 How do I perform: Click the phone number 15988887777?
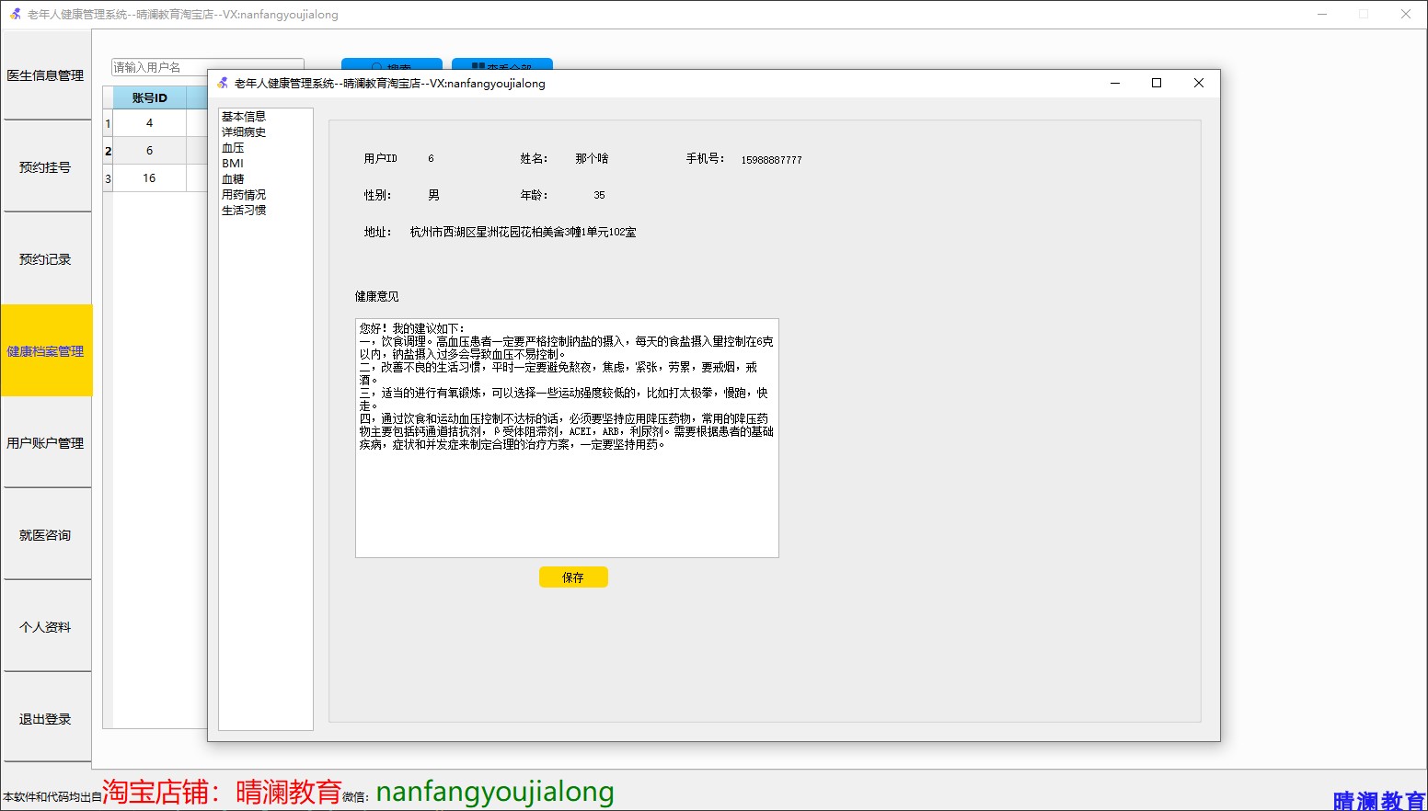click(771, 160)
